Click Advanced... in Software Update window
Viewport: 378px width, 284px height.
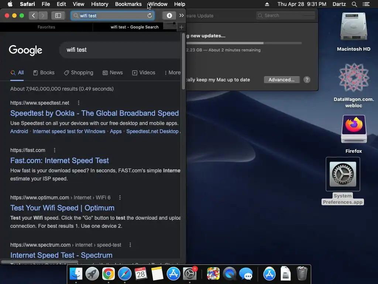coord(282,80)
